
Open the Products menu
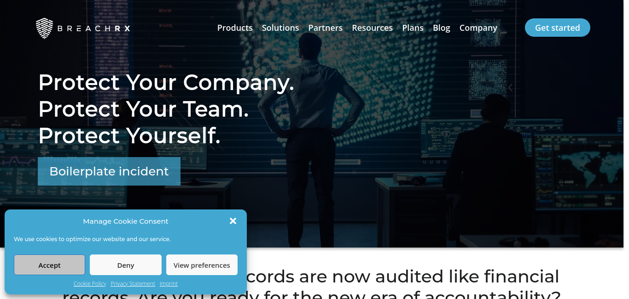point(235,28)
